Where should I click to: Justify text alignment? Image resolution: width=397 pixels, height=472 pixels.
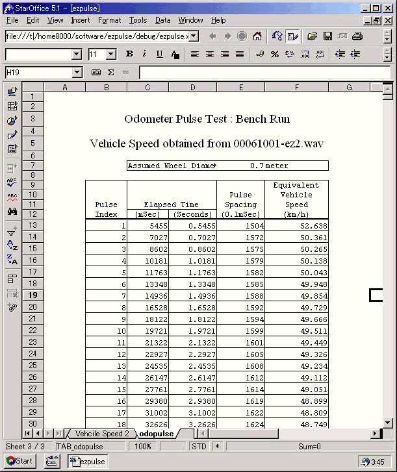coord(240,54)
